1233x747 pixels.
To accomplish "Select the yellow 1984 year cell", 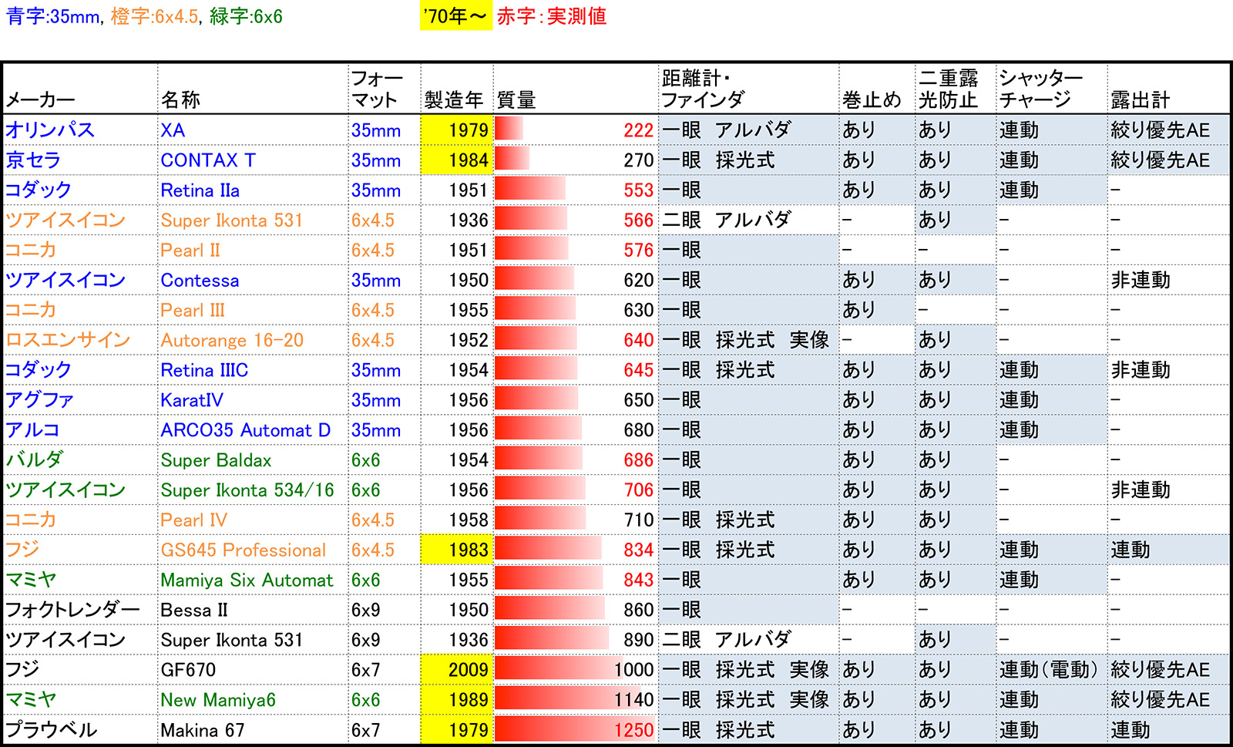I will pyautogui.click(x=457, y=160).
